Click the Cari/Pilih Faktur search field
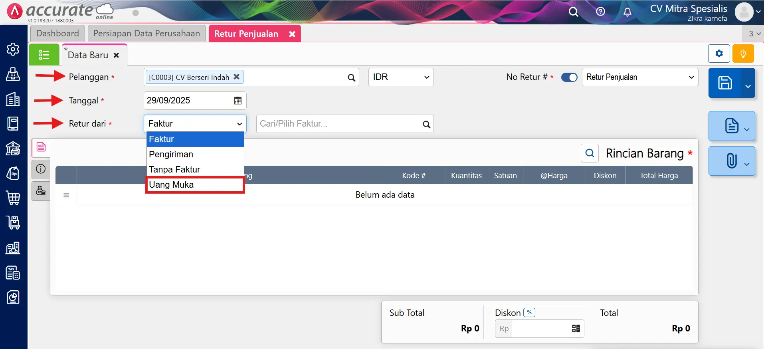Screen dimensions: 764x349 pos(338,124)
